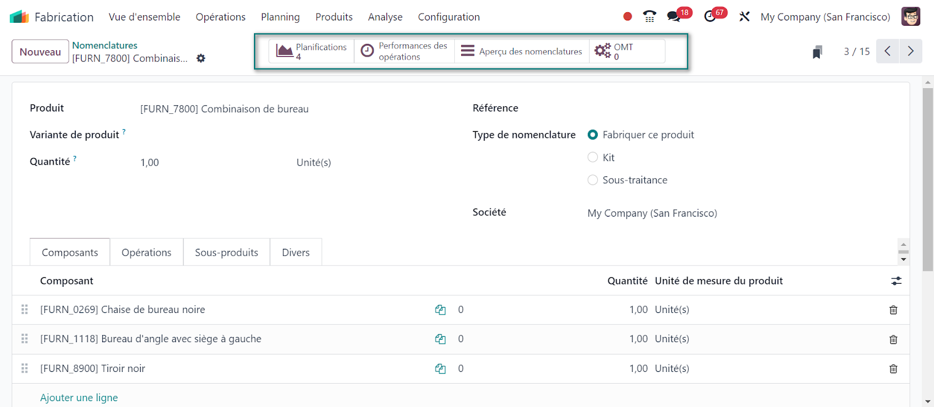Screen dimensions: 934x407
Task: Switch to the Opérations tab
Action: pos(147,252)
